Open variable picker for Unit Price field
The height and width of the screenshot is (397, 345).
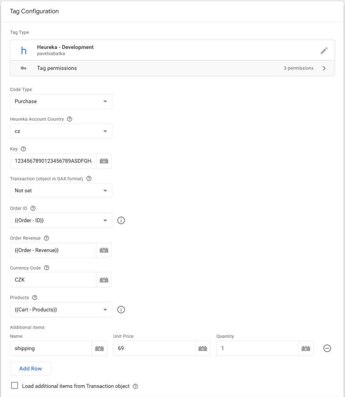(202, 349)
